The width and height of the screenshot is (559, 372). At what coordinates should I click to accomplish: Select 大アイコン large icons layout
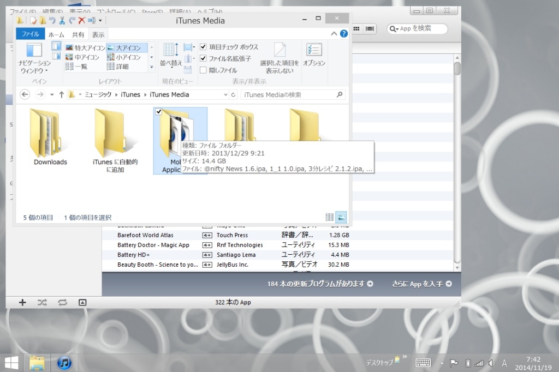[127, 48]
